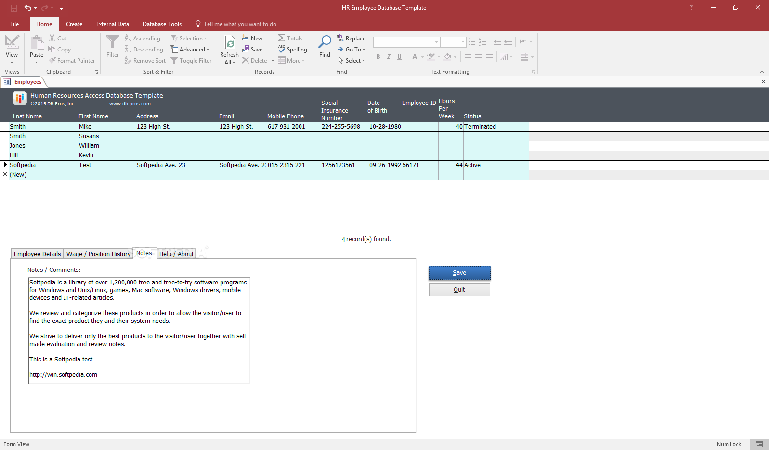769x450 pixels.
Task: Click the decrease indent button
Action: point(508,42)
